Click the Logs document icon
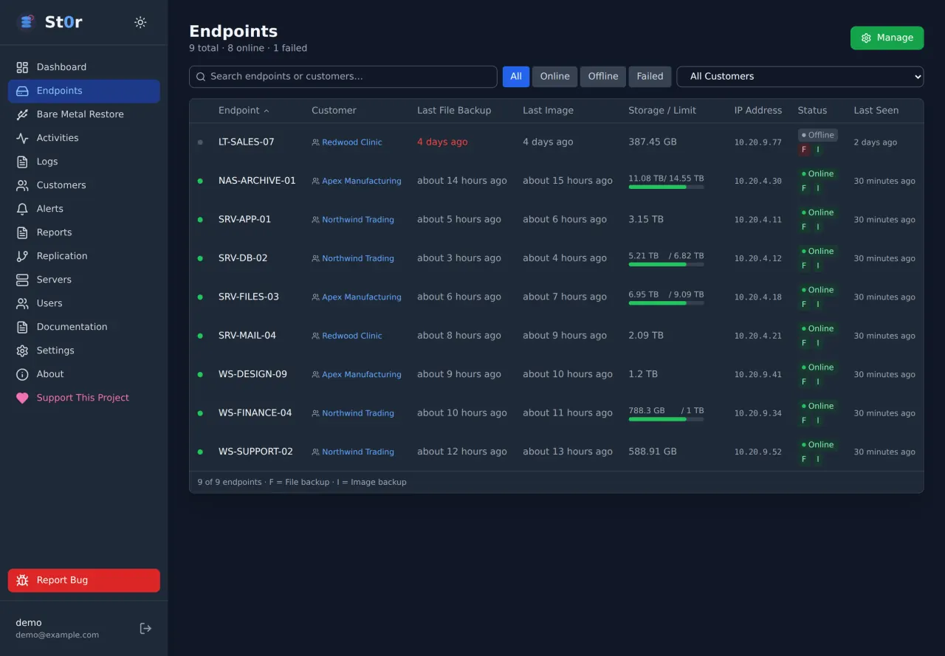 (x=22, y=162)
